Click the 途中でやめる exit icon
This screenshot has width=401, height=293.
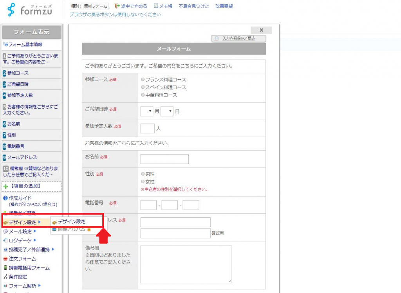pyautogui.click(x=117, y=6)
